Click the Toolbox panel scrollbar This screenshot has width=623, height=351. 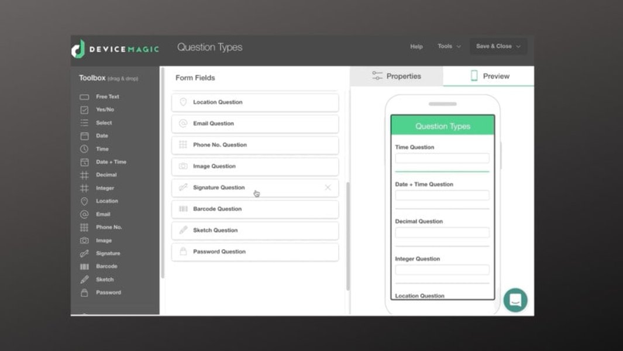163,173
